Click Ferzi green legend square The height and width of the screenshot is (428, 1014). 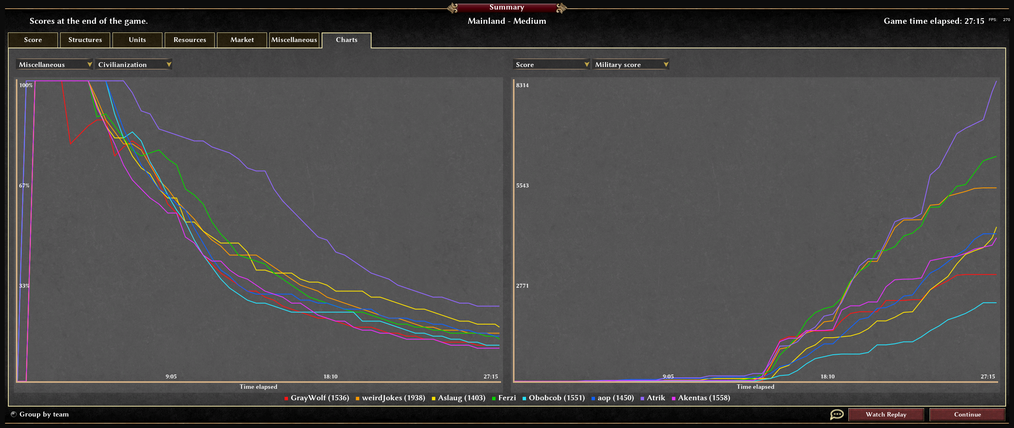[x=494, y=398]
